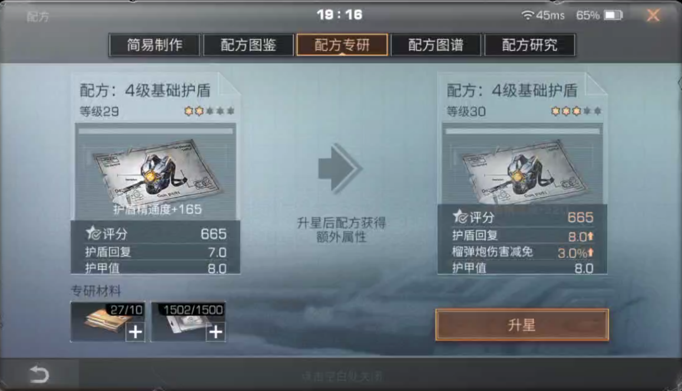Select the level 29 shield recipe image
This screenshot has height=391, width=682.
(155, 172)
